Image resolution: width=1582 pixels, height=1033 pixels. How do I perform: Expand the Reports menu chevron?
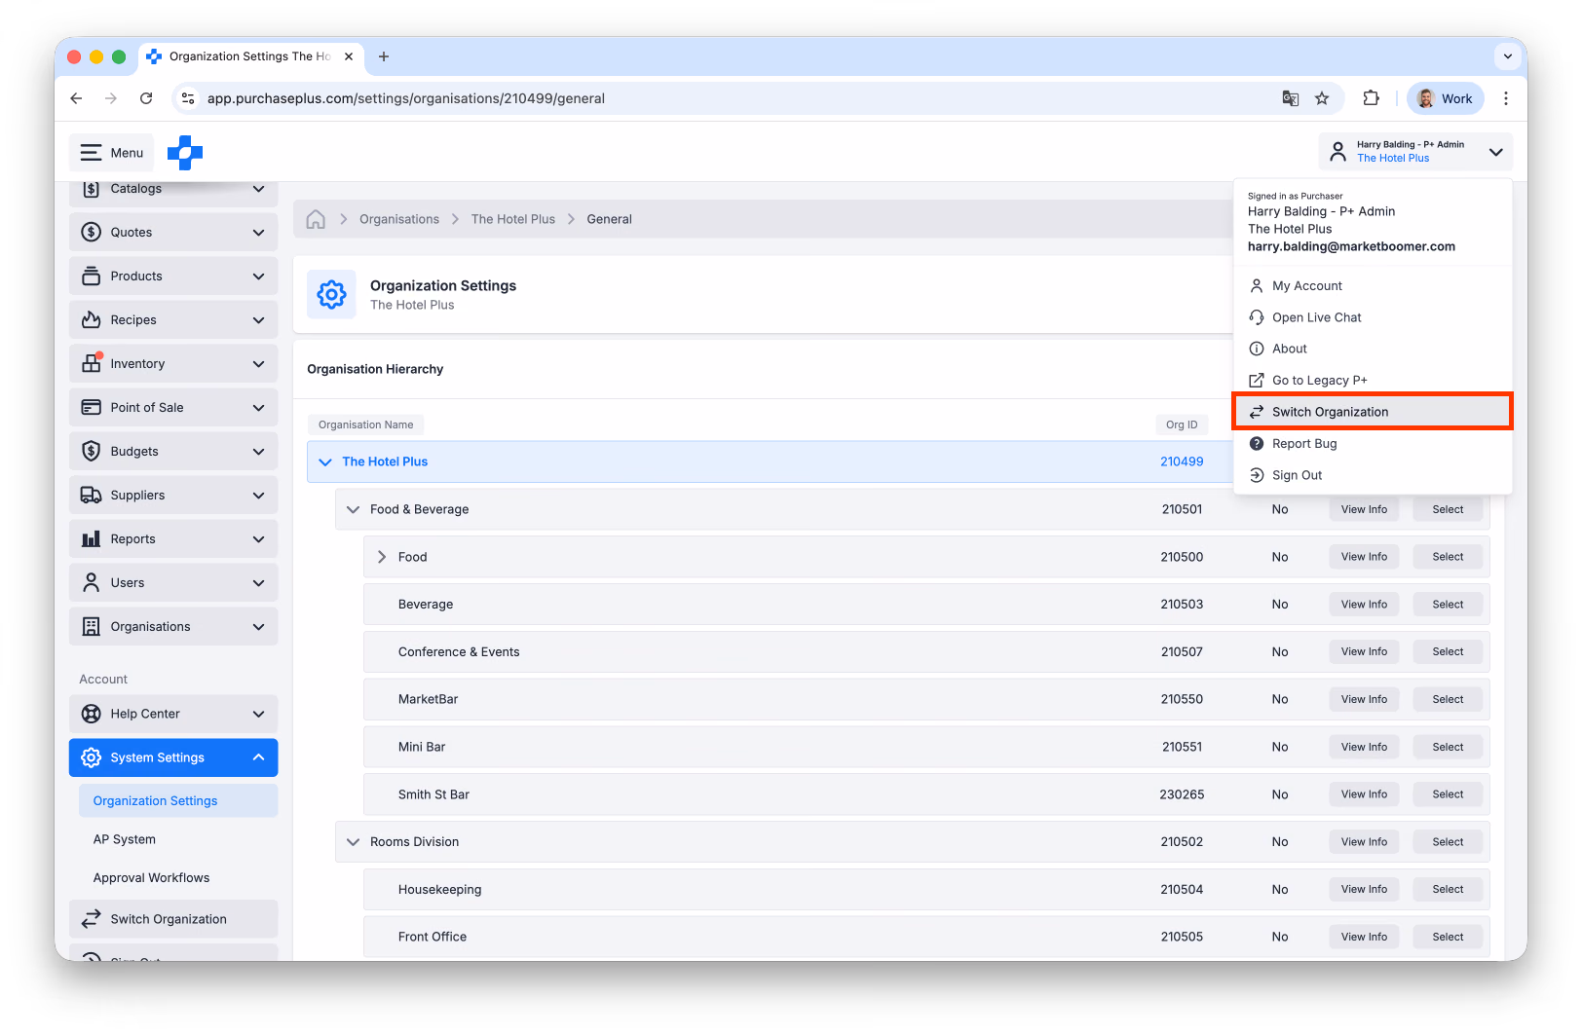(258, 539)
